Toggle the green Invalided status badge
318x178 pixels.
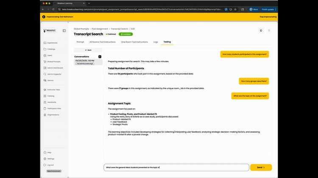point(126,34)
